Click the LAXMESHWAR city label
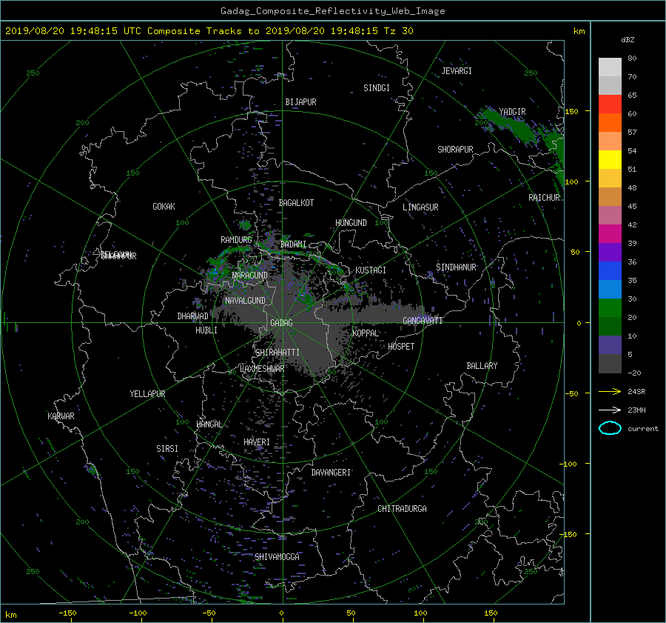The height and width of the screenshot is (623, 666). pyautogui.click(x=262, y=369)
